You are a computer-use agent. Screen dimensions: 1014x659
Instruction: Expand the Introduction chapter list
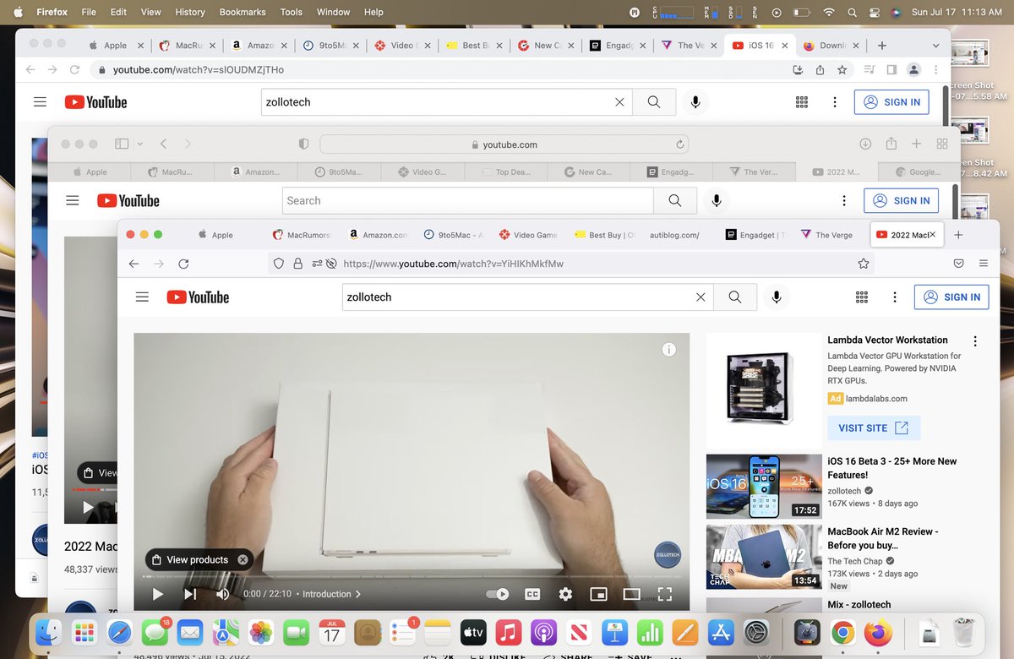click(x=331, y=594)
